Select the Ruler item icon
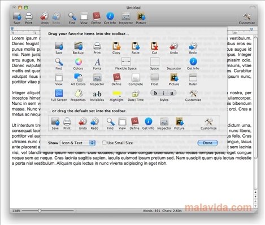265x225 pixels. (x=193, y=77)
